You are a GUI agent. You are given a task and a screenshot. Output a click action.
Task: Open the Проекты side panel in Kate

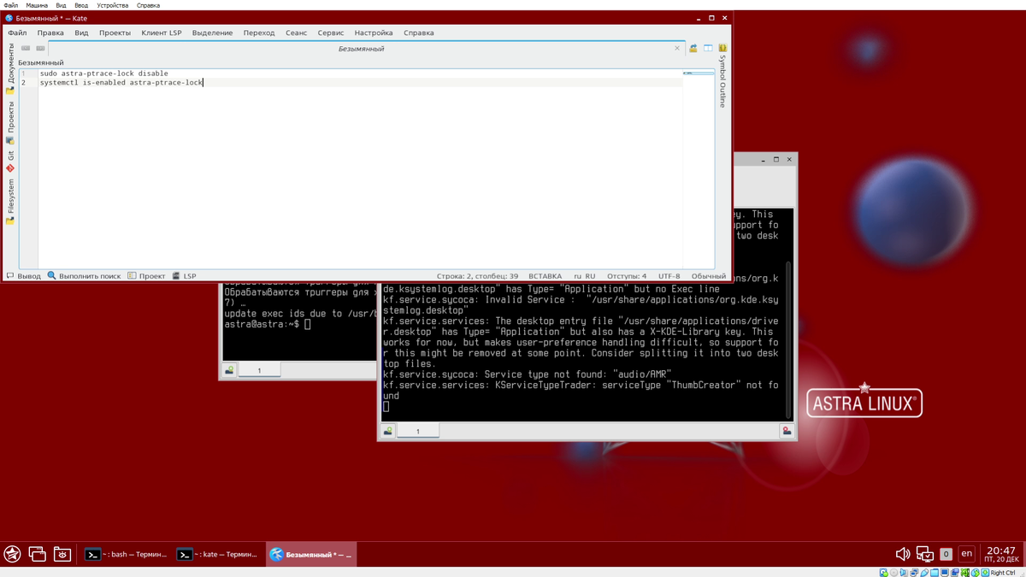pos(10,122)
